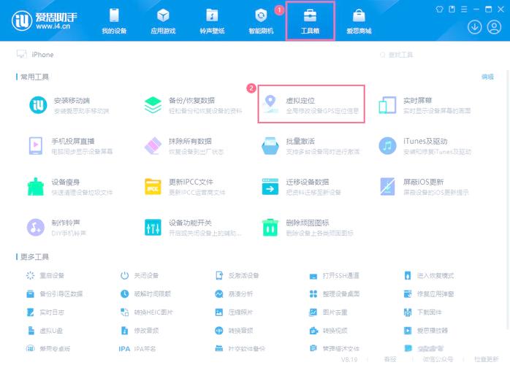
Task: Open 崩溃分析 crash analysis
Action: coord(234,293)
